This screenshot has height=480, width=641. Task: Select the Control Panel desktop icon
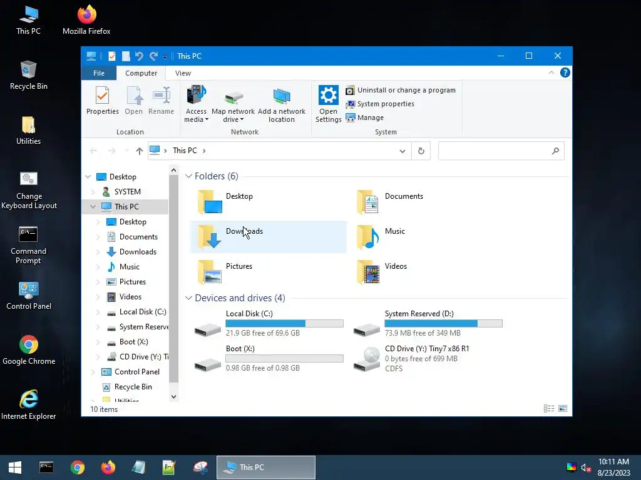[29, 296]
